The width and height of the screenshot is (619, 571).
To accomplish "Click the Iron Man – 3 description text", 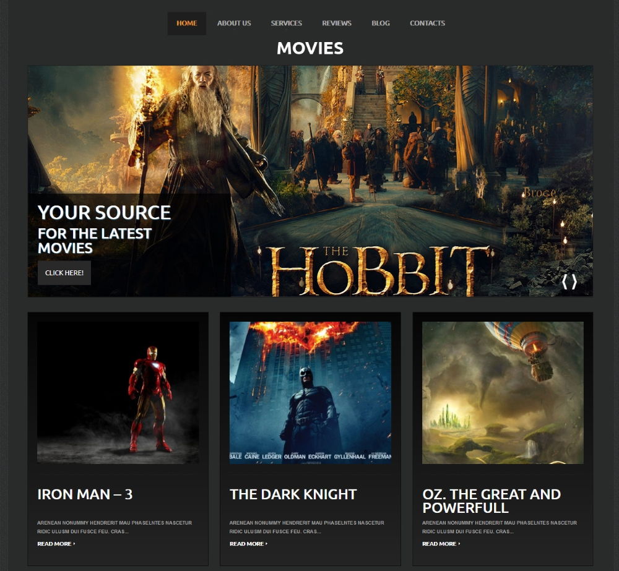I will (x=115, y=527).
